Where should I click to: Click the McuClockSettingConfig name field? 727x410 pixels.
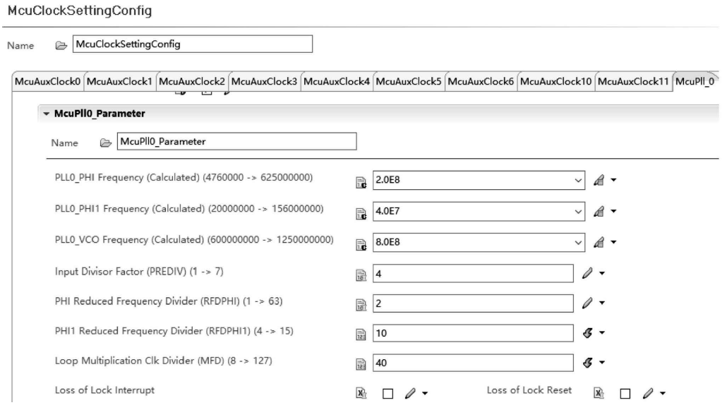(x=193, y=44)
